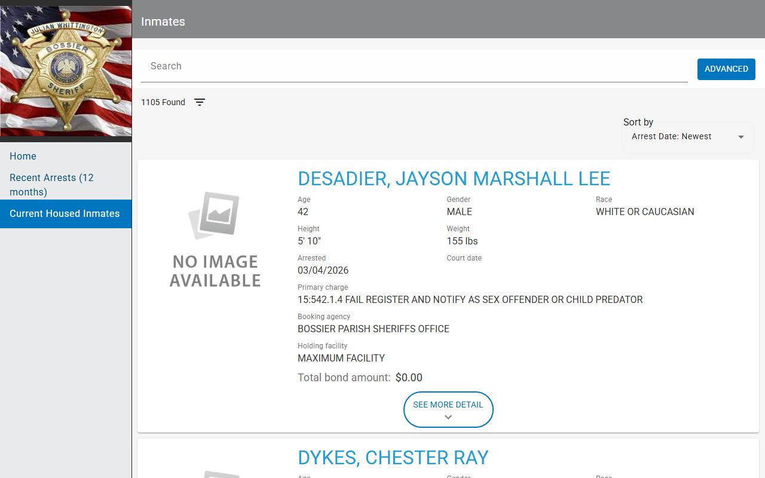Open the filter list icon beside 1105 Found
Image resolution: width=765 pixels, height=478 pixels.
[x=200, y=102]
